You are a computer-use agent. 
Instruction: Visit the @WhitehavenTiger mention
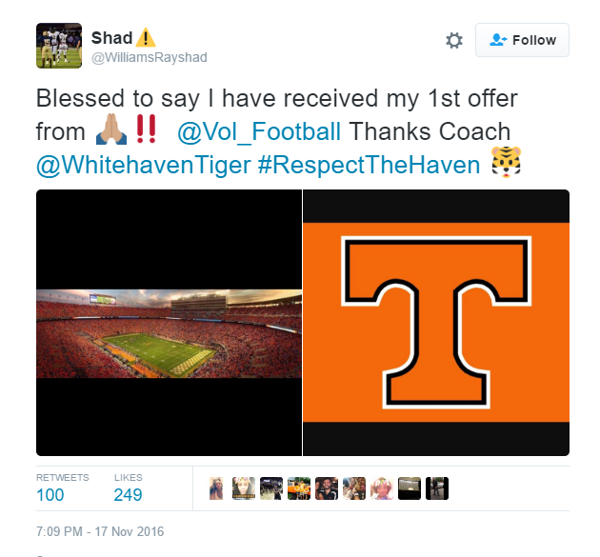[144, 166]
